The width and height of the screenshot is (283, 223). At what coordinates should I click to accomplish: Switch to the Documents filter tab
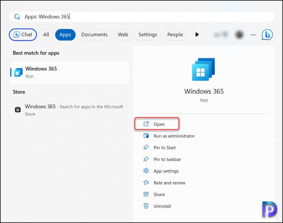click(94, 35)
